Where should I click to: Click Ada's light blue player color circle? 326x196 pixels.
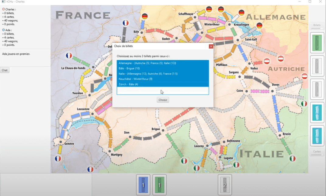4,30
